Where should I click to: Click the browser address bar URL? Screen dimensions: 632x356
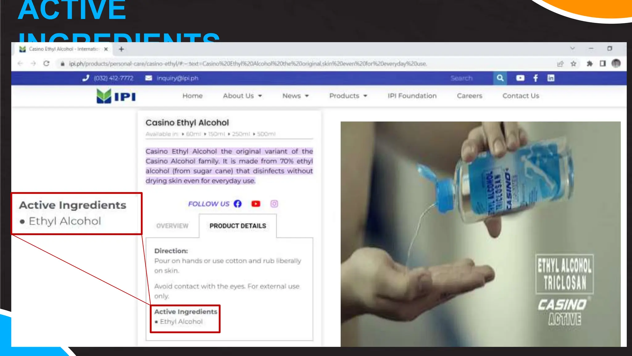(248, 64)
